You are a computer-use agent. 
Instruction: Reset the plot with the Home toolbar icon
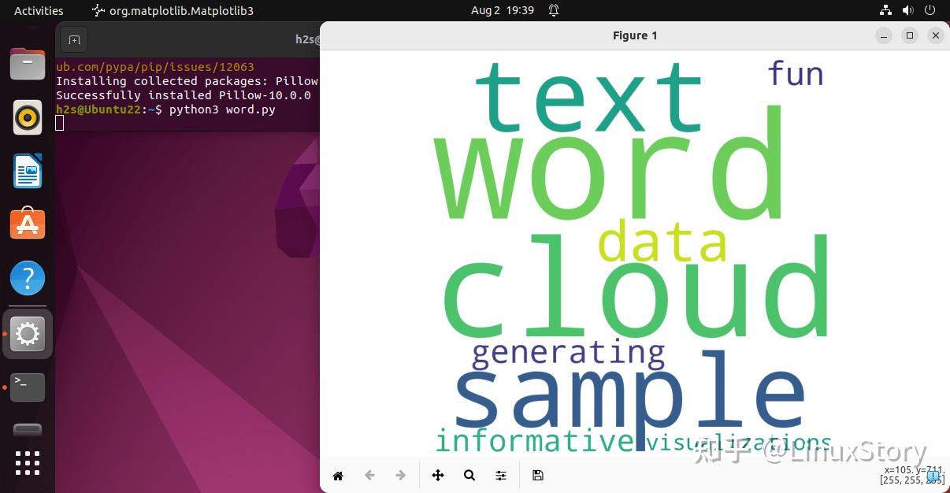338,475
